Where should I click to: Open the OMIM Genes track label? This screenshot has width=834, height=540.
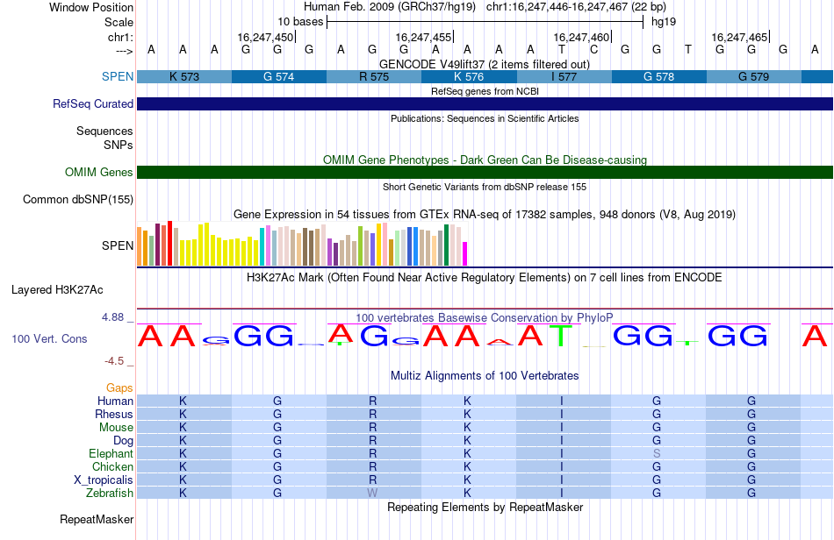pyautogui.click(x=99, y=172)
